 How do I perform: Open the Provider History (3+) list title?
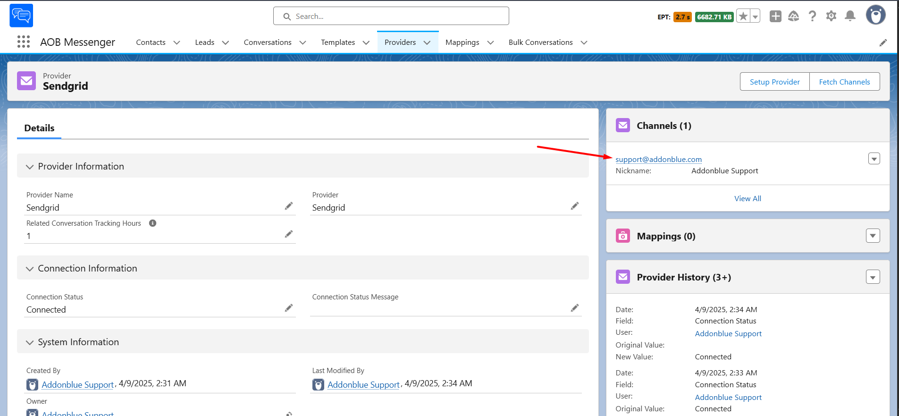684,277
